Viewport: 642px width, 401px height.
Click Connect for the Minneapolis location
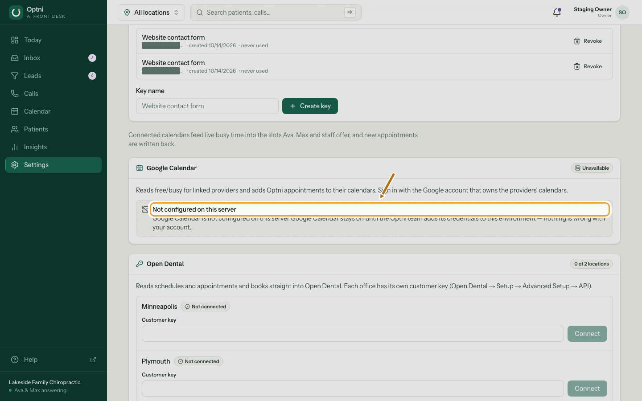(x=587, y=334)
